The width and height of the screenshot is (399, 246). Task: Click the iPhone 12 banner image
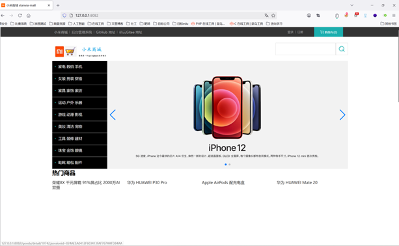pos(227,115)
